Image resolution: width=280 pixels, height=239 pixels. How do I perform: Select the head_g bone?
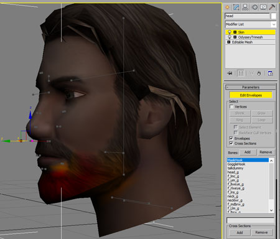pyautogui.click(x=248, y=172)
